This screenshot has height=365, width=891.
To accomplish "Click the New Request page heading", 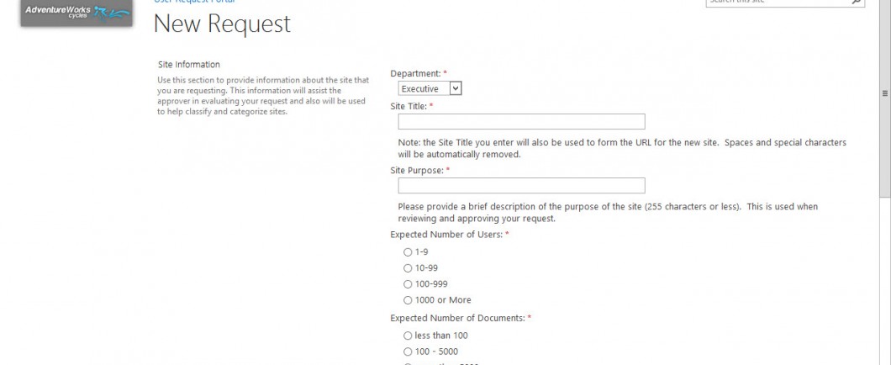I will click(x=222, y=24).
